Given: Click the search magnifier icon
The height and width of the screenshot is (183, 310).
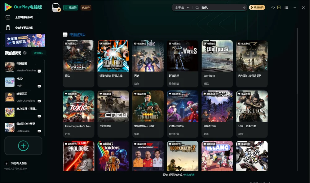Looking at the screenshot, I should click(x=197, y=7).
